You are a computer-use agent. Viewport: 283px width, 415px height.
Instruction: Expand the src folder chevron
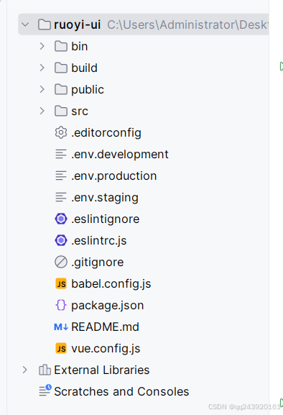(x=42, y=111)
